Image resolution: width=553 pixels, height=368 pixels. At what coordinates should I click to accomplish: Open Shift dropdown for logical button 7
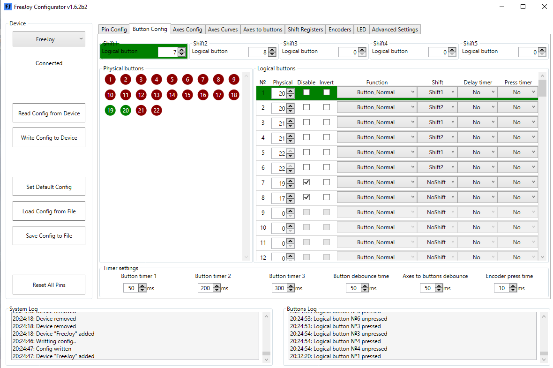tap(437, 182)
